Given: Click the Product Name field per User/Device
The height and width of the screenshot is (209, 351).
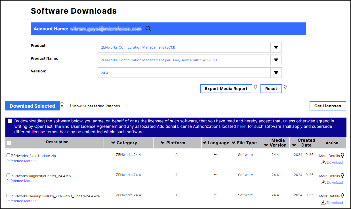Looking at the screenshot, I should pyautogui.click(x=190, y=60).
